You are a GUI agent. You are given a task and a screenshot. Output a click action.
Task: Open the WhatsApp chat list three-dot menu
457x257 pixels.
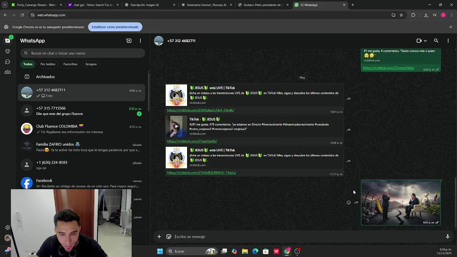coord(140,41)
